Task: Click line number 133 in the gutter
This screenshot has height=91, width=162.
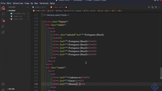Action: (x=36, y=68)
